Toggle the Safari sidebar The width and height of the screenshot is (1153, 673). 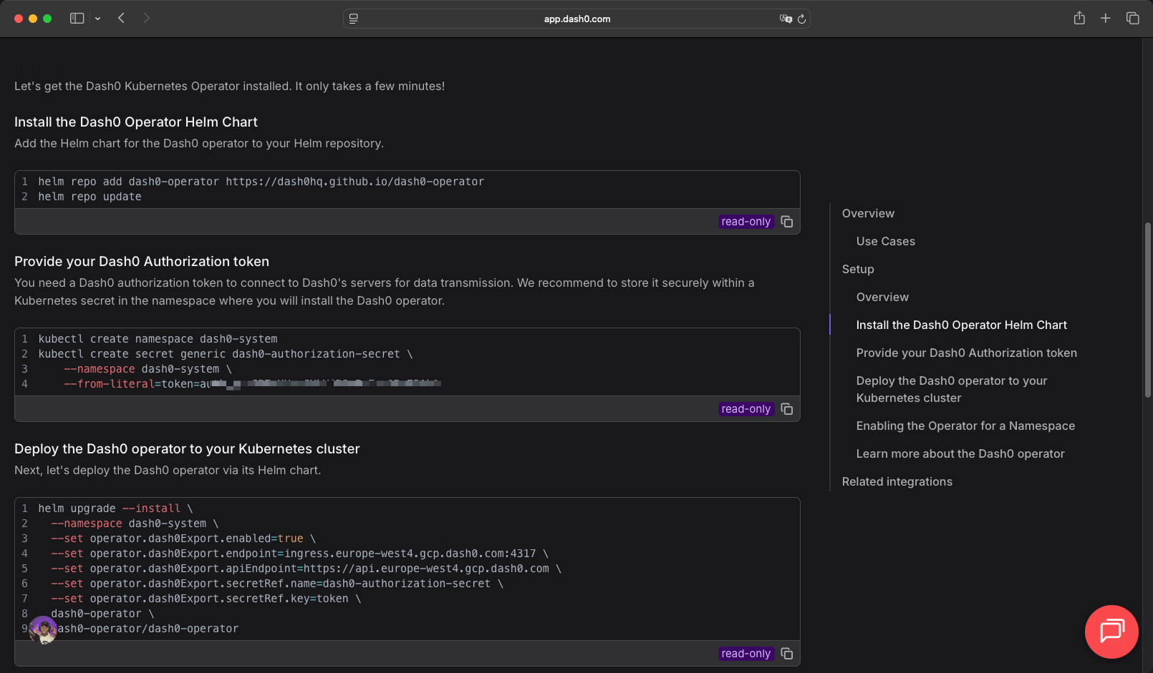[x=77, y=18]
